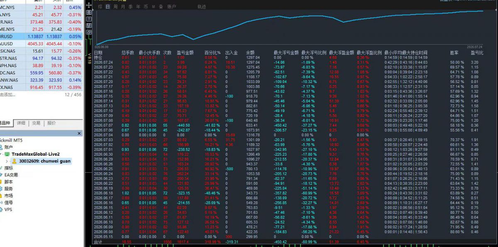498x247 pixels.
Task: Select the Market Watch row showing 0.45% change
Action: 41,7
